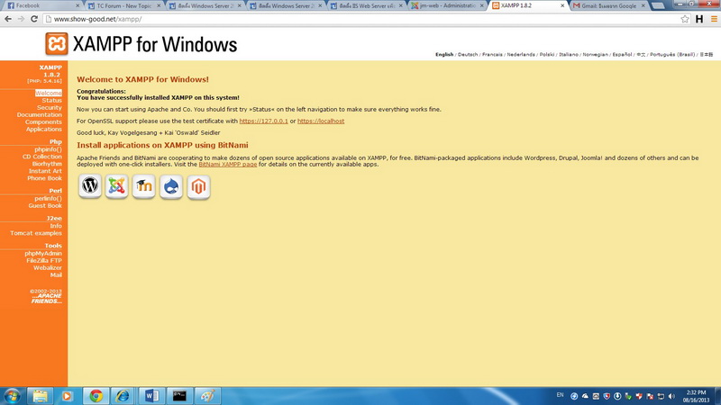
Task: Open Webalizer under Tools
Action: click(x=48, y=267)
